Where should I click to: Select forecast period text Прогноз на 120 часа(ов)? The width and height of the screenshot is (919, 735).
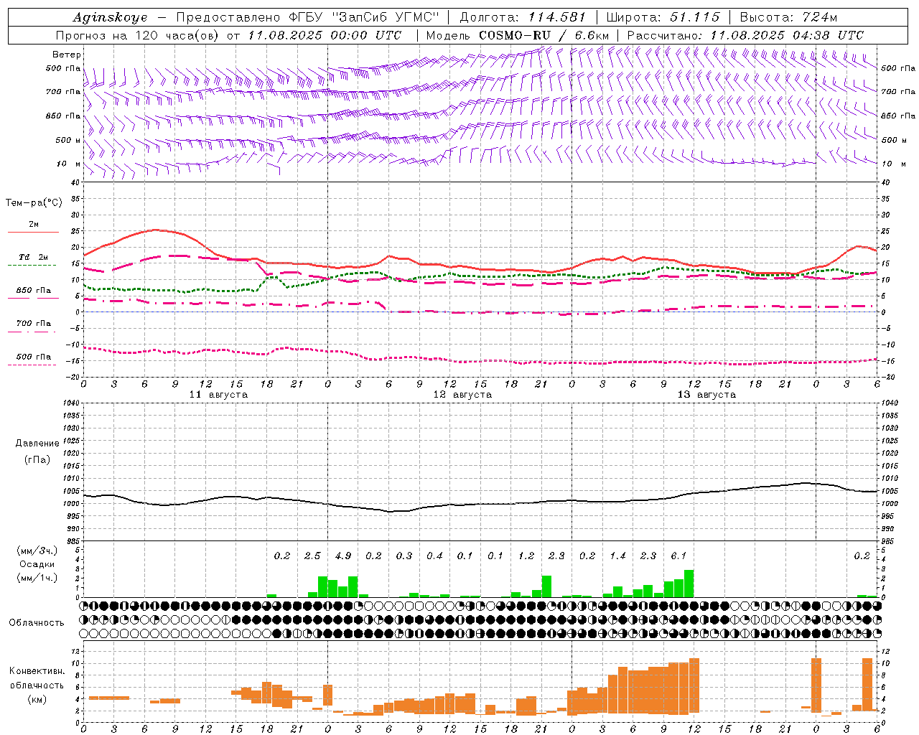click(x=139, y=35)
